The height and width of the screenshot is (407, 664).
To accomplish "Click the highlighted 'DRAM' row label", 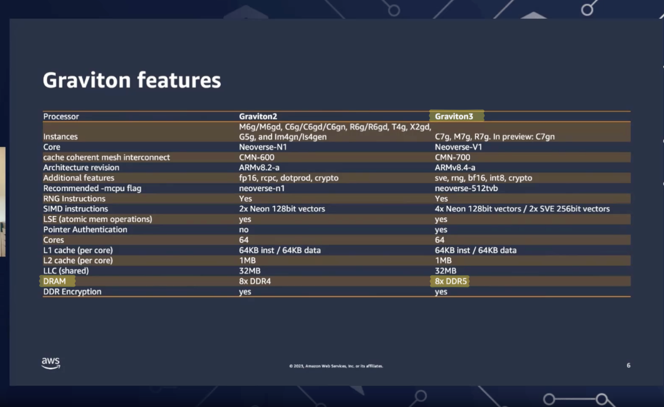I will coord(54,281).
